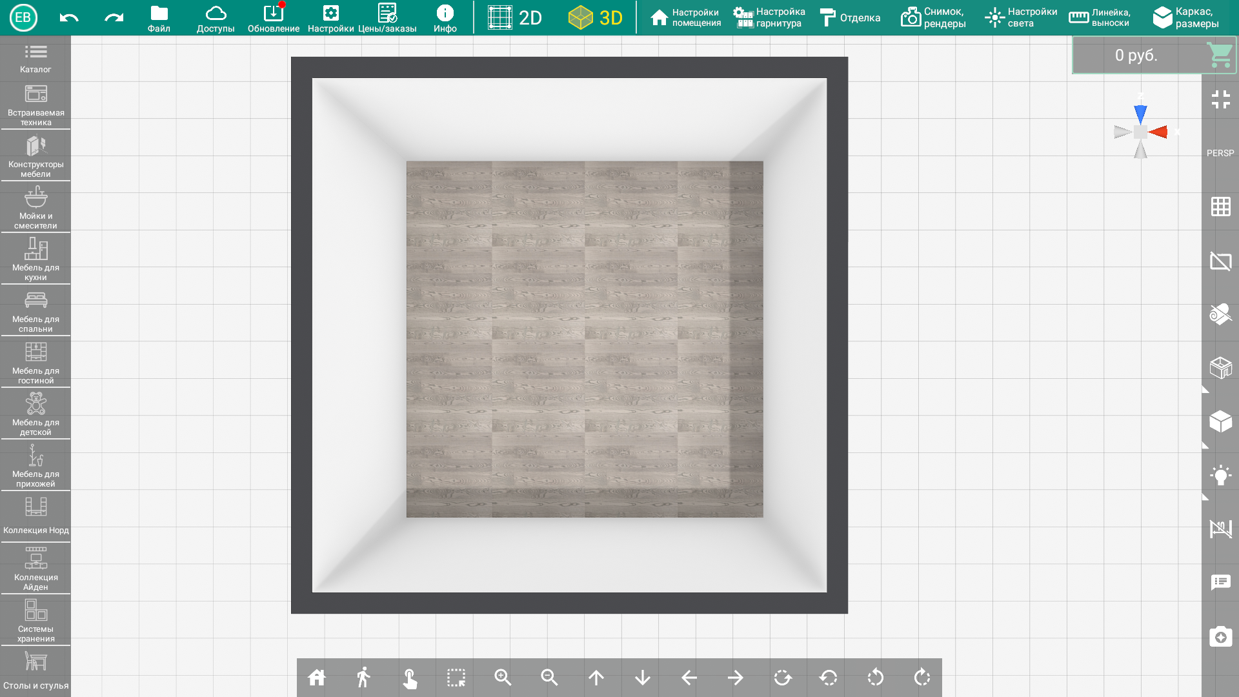
Task: Click the zoom in magnifier tool
Action: coord(503,676)
